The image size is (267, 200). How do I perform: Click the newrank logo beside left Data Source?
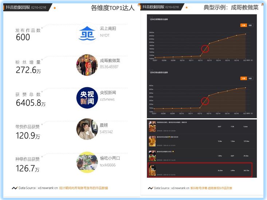[15, 188]
